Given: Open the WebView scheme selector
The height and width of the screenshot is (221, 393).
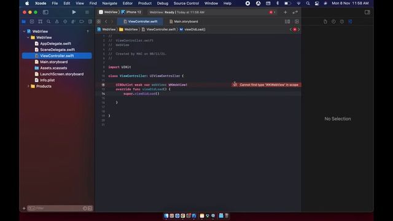Looking at the screenshot, I should (x=108, y=12).
